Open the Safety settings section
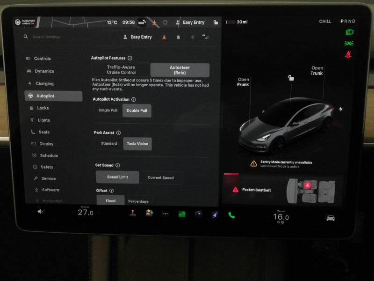 tap(44, 167)
